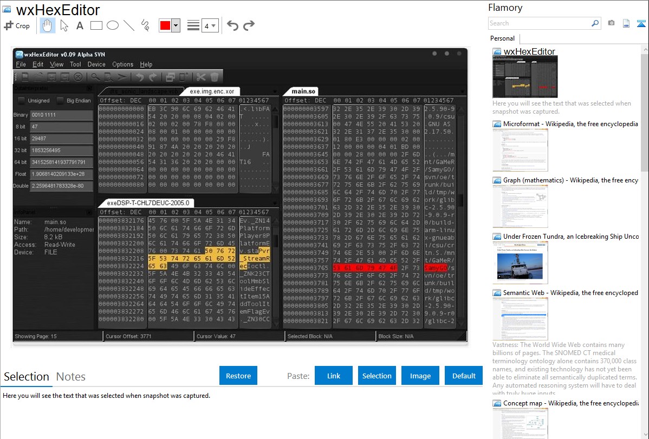The image size is (649, 439).
Task: Switch to the Notes tab
Action: click(x=71, y=377)
